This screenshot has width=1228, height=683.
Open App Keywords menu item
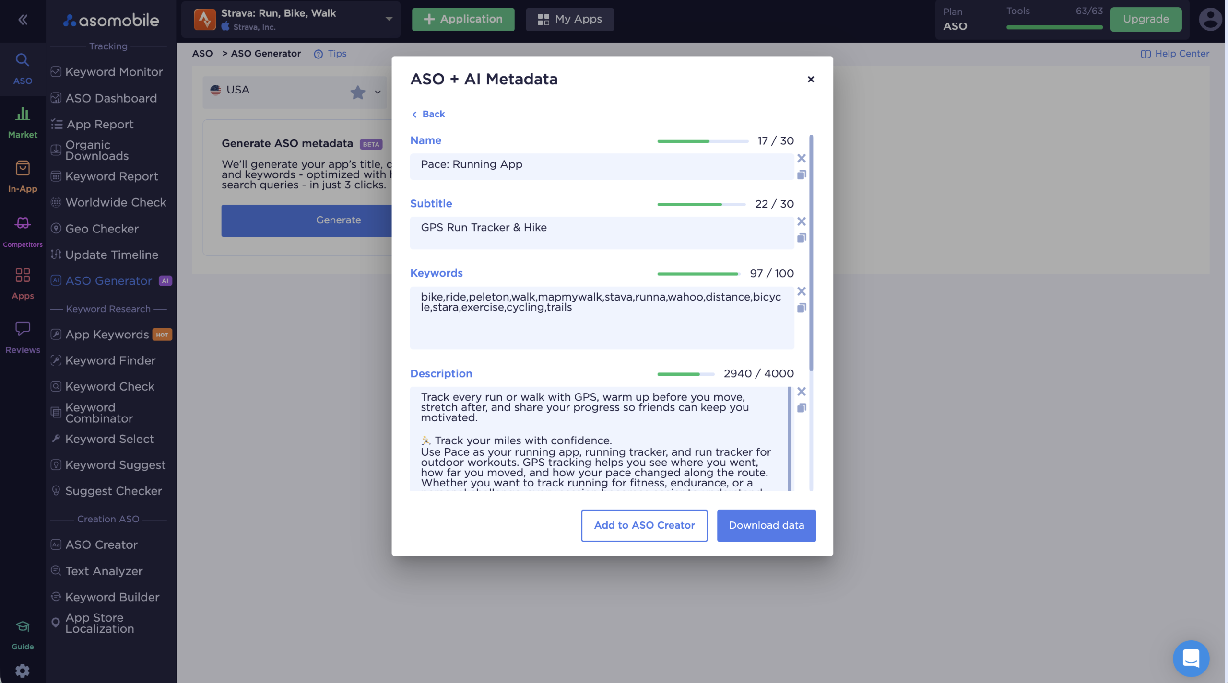click(x=111, y=335)
